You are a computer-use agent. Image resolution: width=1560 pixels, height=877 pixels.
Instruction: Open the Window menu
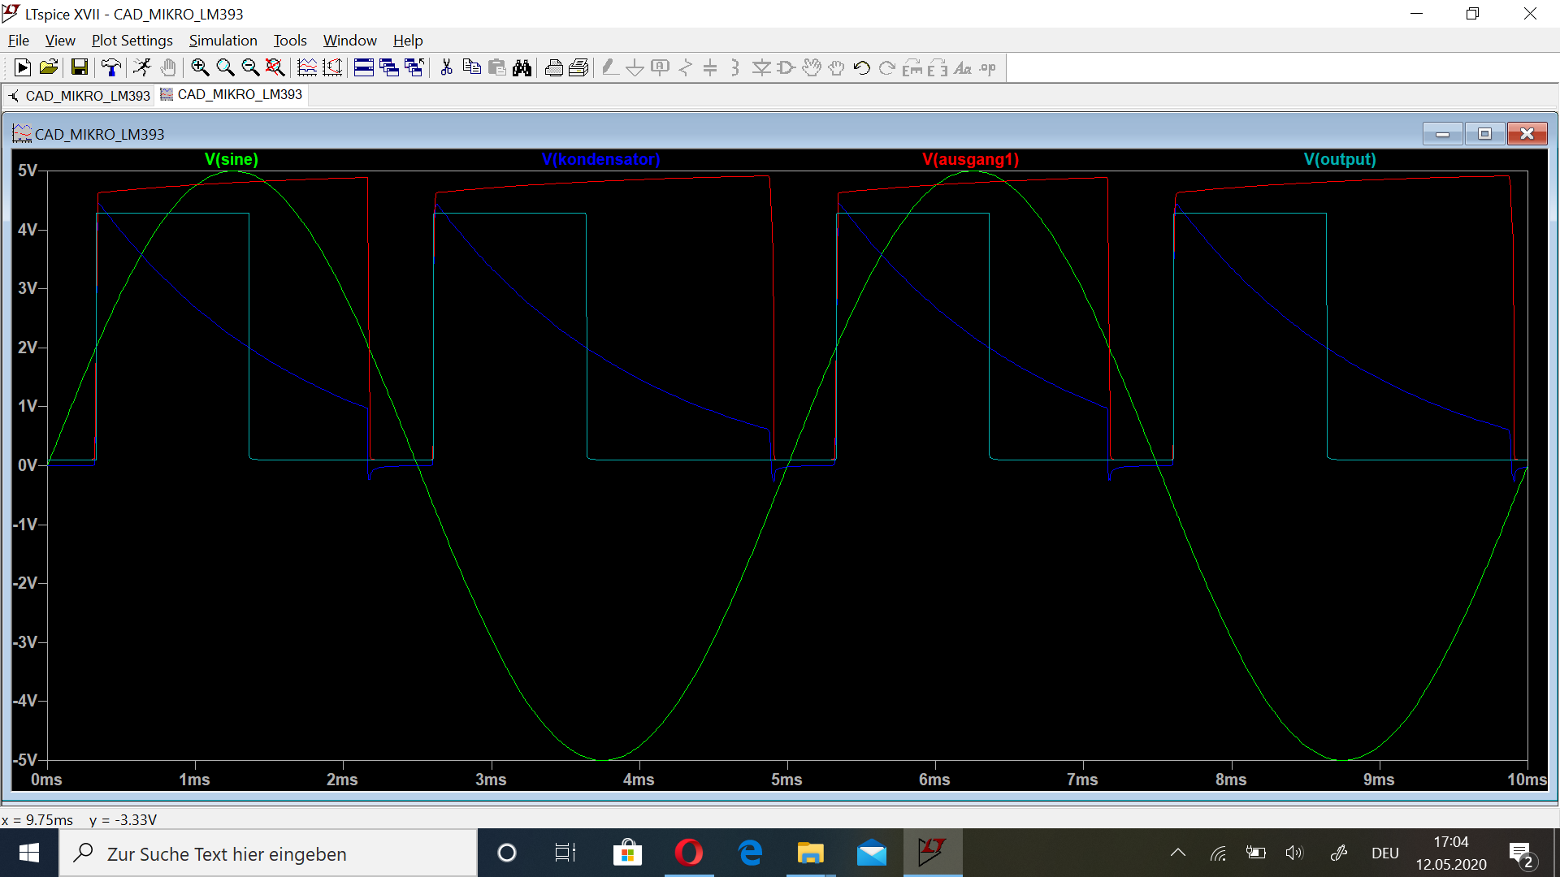[x=349, y=41]
